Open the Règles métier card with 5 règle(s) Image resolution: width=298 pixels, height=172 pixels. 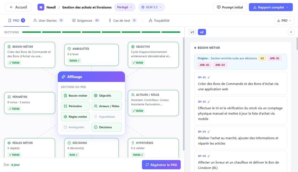30,148
